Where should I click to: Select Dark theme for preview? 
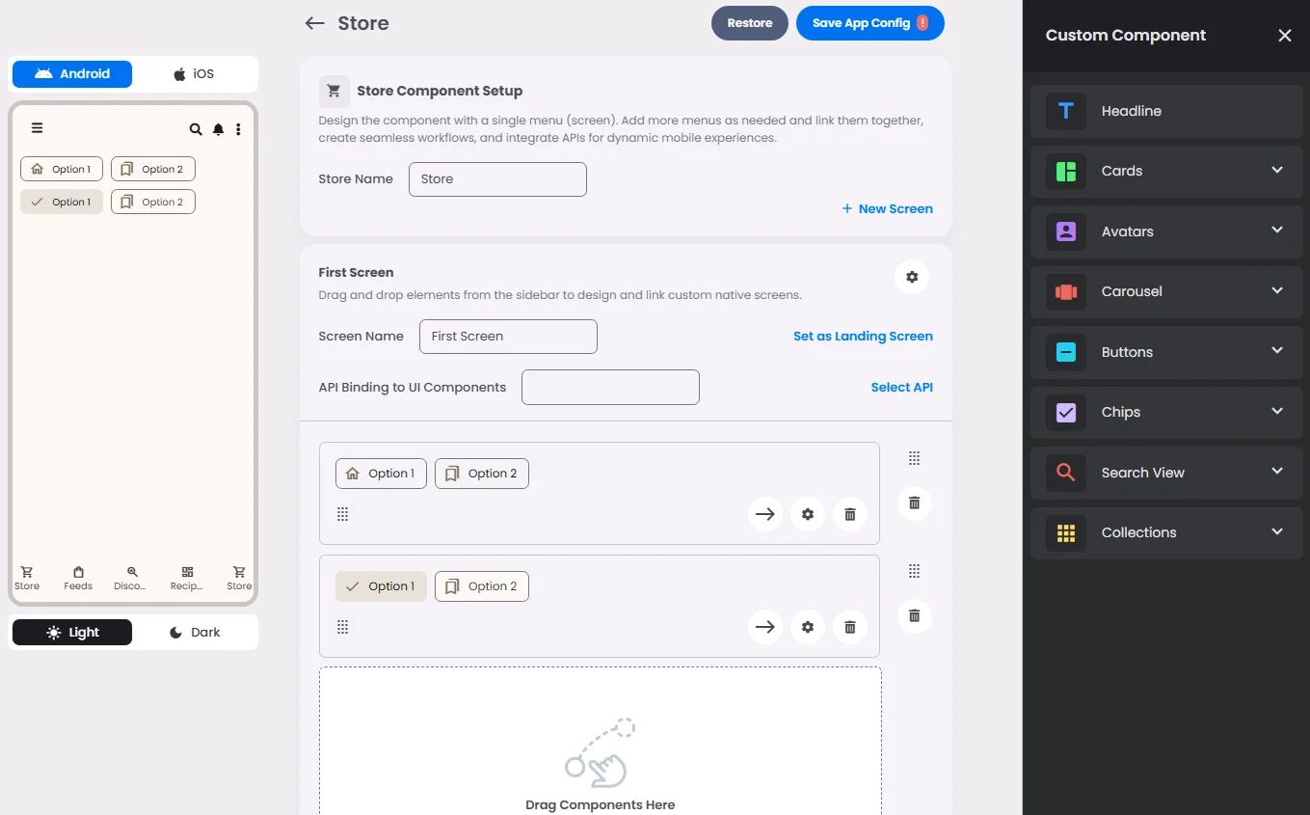pos(194,633)
